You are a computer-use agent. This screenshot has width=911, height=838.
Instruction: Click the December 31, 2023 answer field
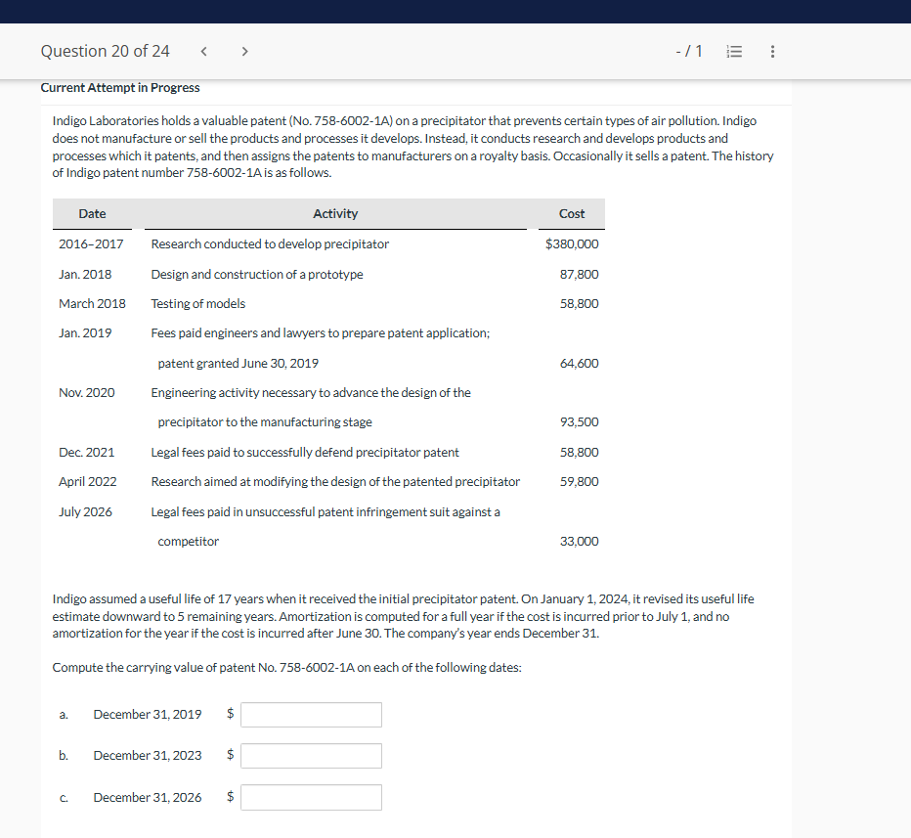click(312, 756)
